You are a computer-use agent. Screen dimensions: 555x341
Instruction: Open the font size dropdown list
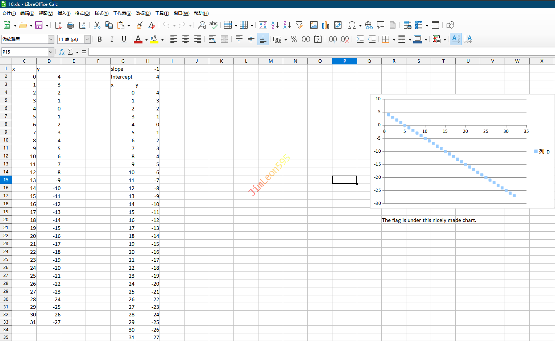(x=87, y=39)
